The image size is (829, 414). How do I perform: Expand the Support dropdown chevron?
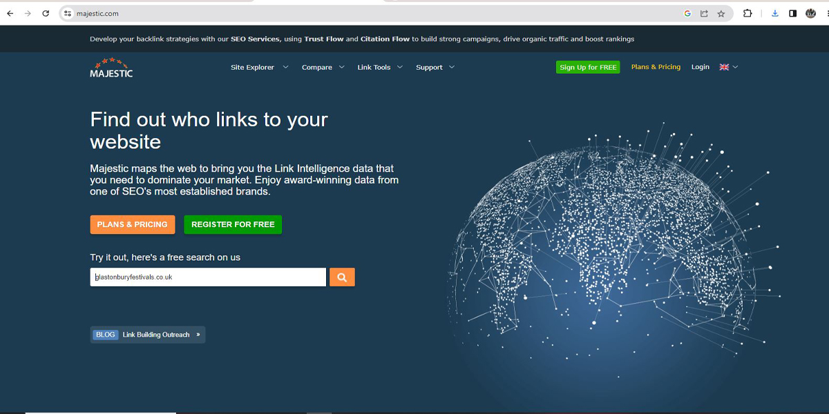click(x=452, y=67)
